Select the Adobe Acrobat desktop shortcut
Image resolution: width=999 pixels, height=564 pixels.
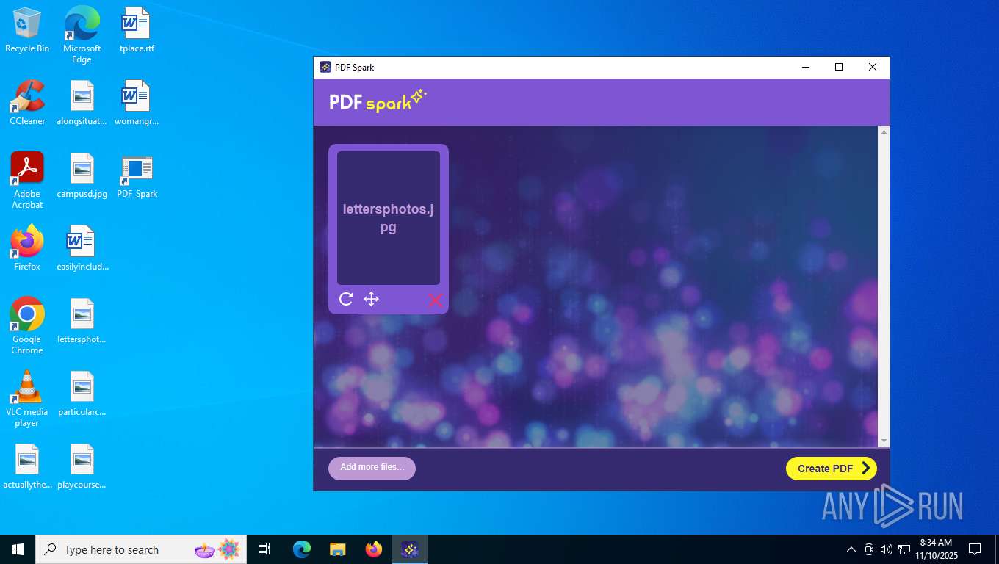point(27,181)
